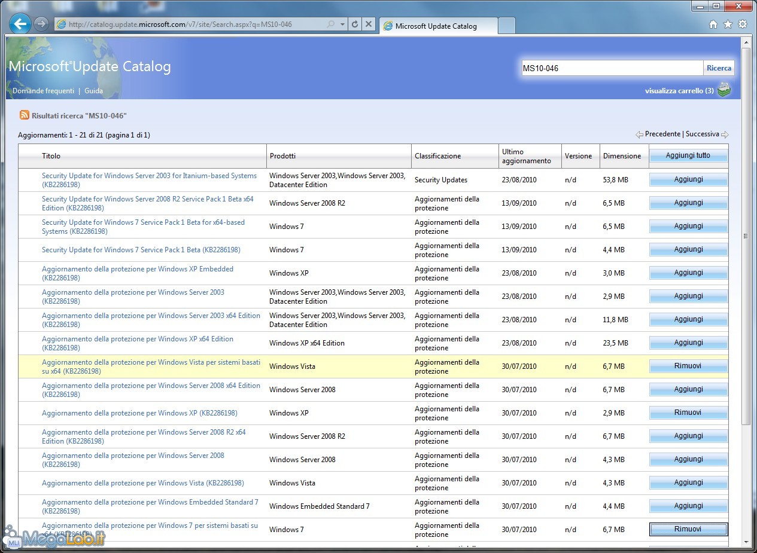Open the Windows Server 2008 R2 x64 Edition link
This screenshot has height=553, width=757.
(144, 436)
